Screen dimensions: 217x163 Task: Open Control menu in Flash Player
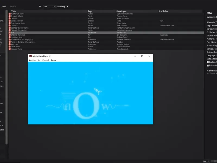46,60
